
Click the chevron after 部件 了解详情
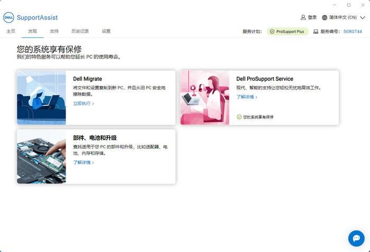pos(93,163)
